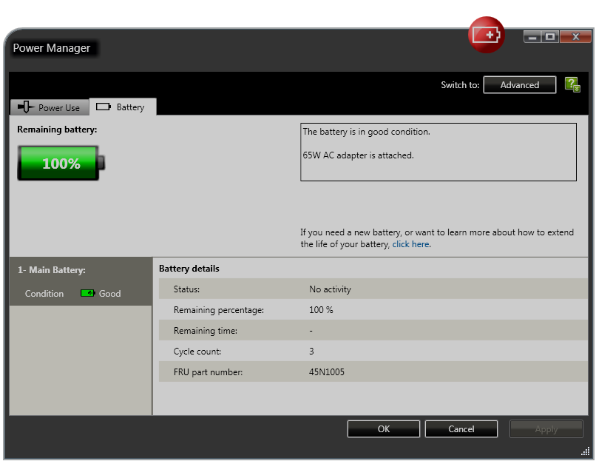Confirm with the OK button

(x=384, y=429)
